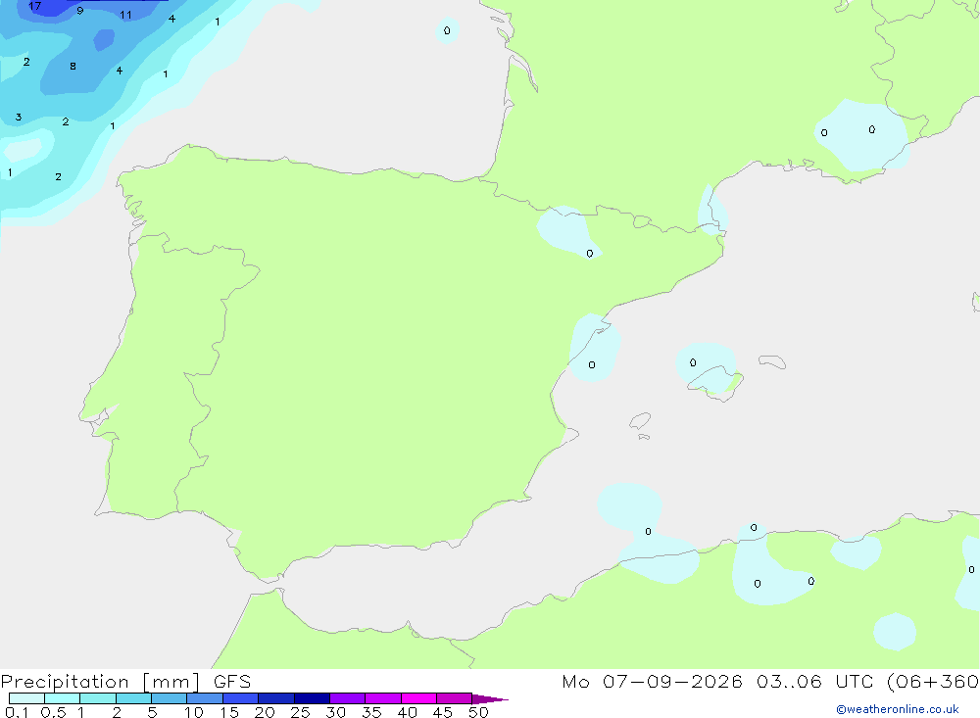Viewport: 980px width, 718px height.
Task: Click legend scale label "45"
Action: [443, 712]
